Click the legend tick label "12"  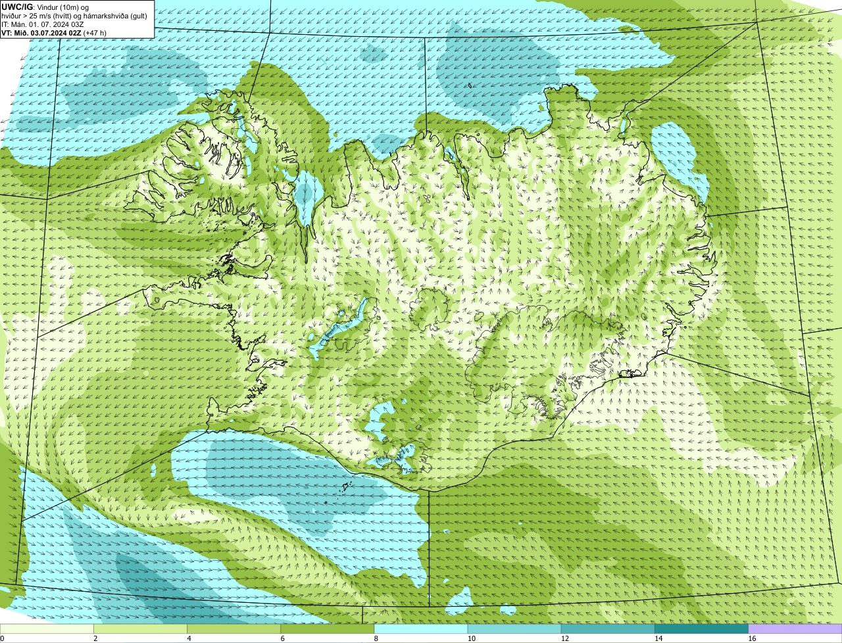tap(564, 638)
